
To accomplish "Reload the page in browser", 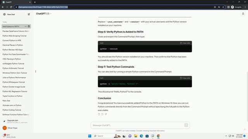I will [11, 7].
